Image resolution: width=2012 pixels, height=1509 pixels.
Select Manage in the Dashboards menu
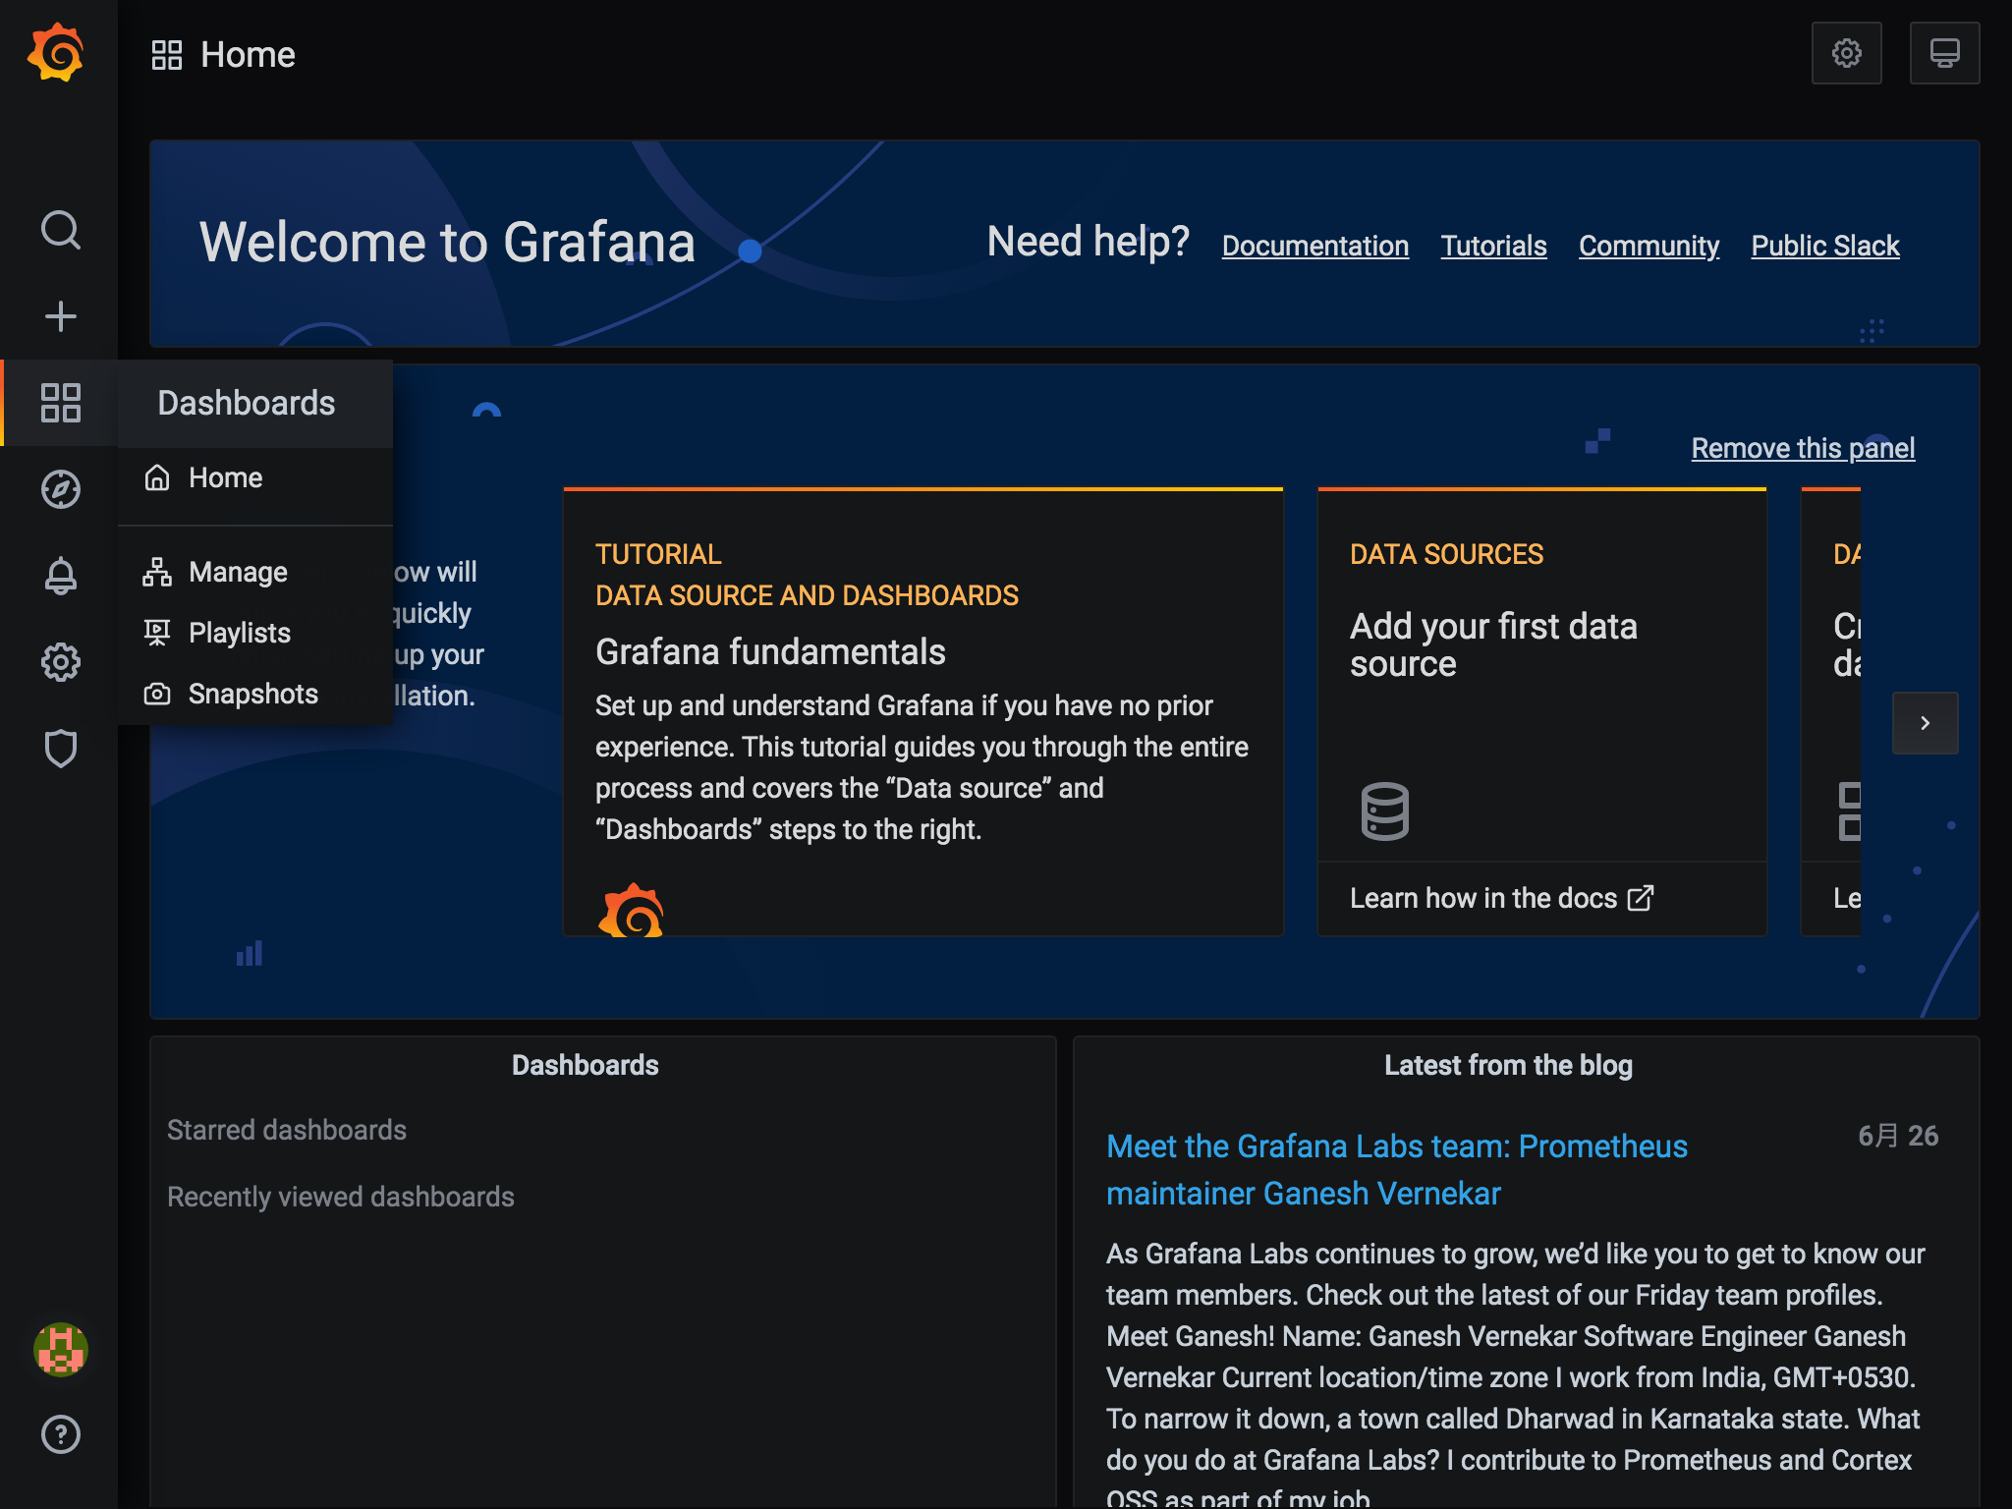(x=238, y=572)
